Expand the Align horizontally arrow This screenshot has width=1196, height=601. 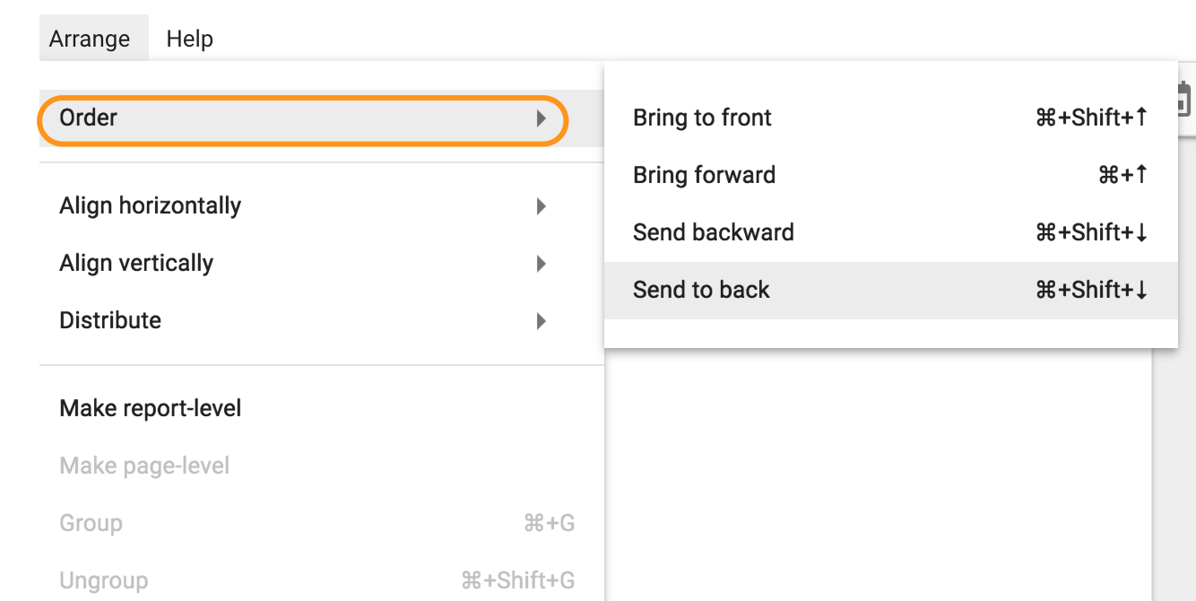point(541,206)
